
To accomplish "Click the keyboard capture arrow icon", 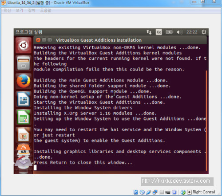I will click(190, 192).
